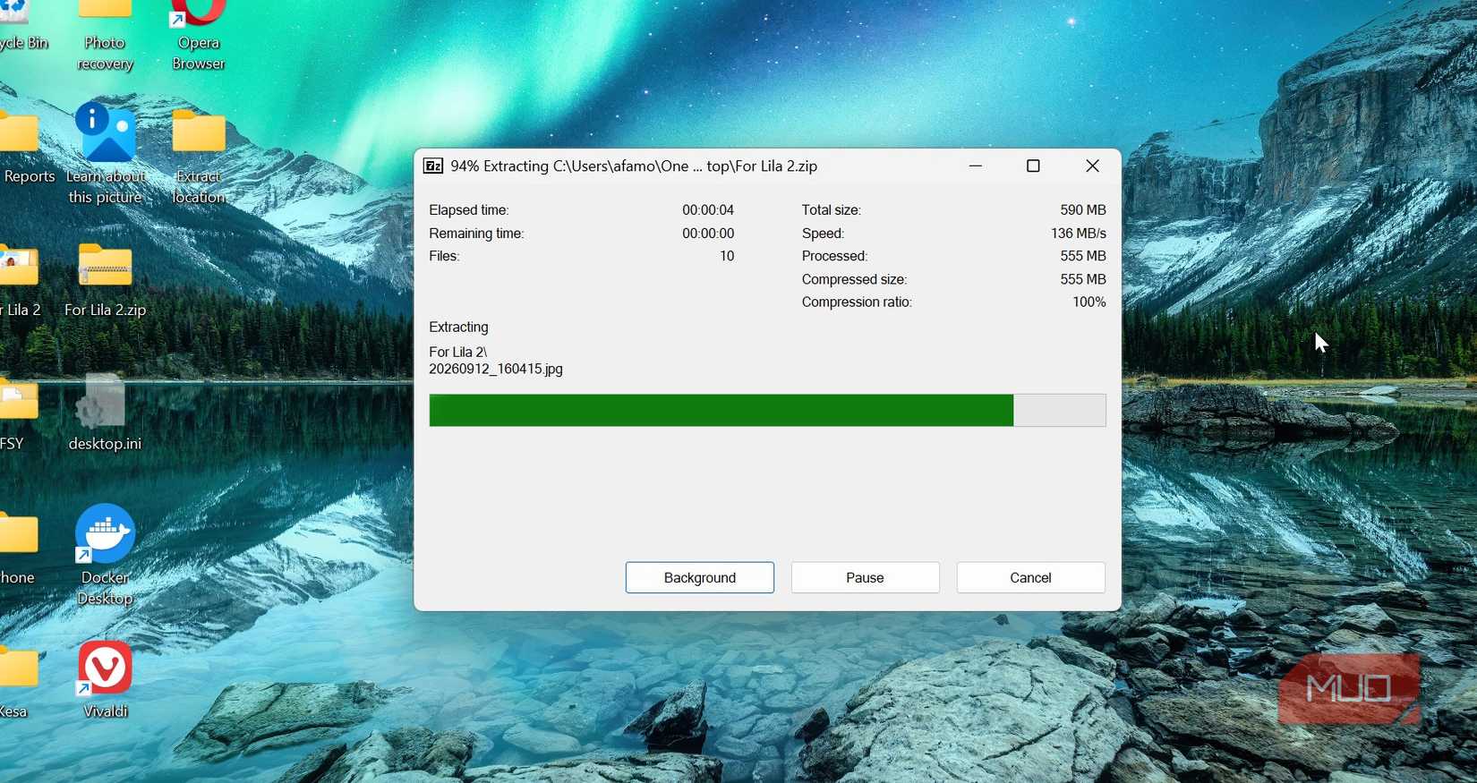Click the Compression ratio value 100%

tap(1089, 302)
